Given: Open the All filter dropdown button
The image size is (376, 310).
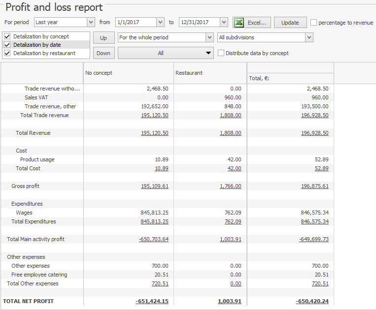Looking at the screenshot, I should pyautogui.click(x=166, y=53).
